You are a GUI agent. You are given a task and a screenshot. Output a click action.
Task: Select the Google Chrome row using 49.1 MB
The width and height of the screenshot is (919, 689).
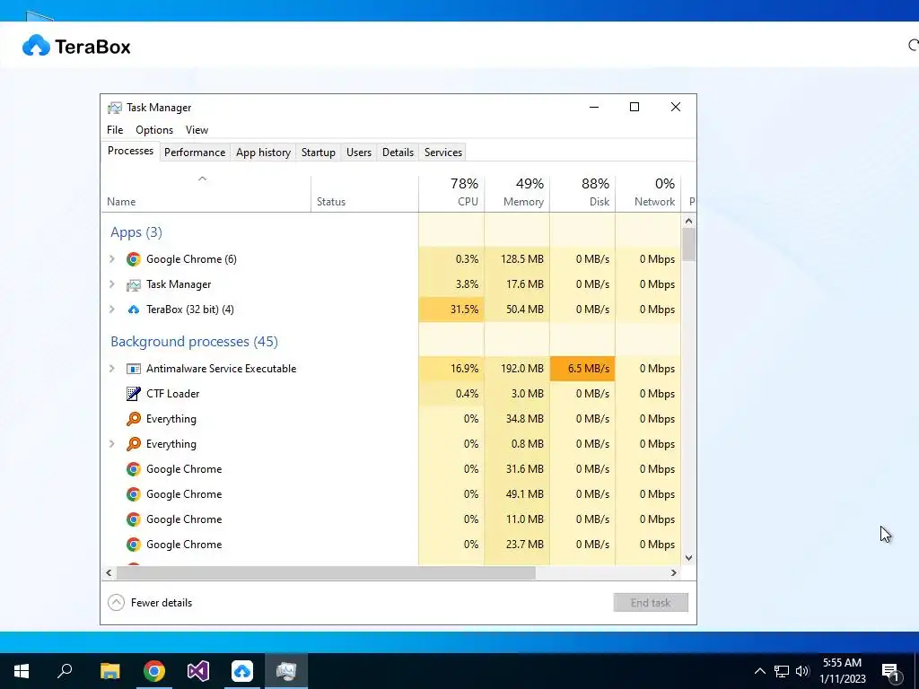[391, 494]
